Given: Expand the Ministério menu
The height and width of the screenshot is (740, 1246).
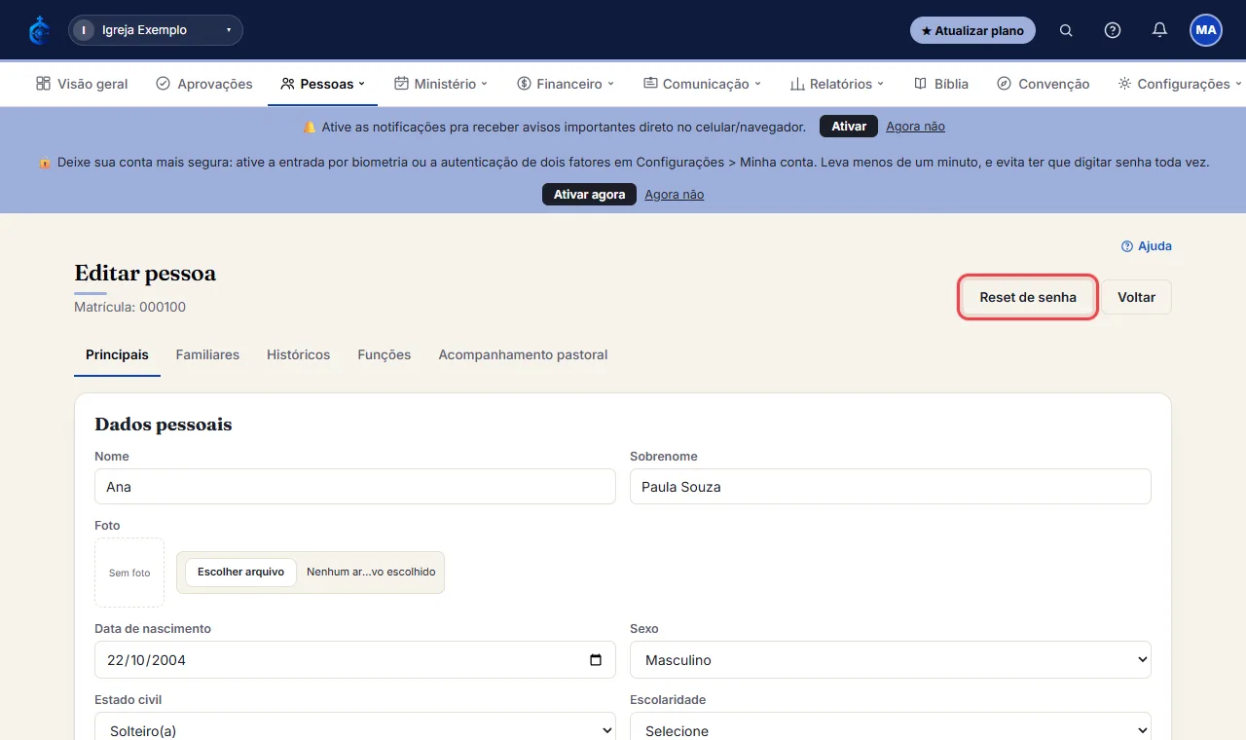Looking at the screenshot, I should click(x=441, y=84).
